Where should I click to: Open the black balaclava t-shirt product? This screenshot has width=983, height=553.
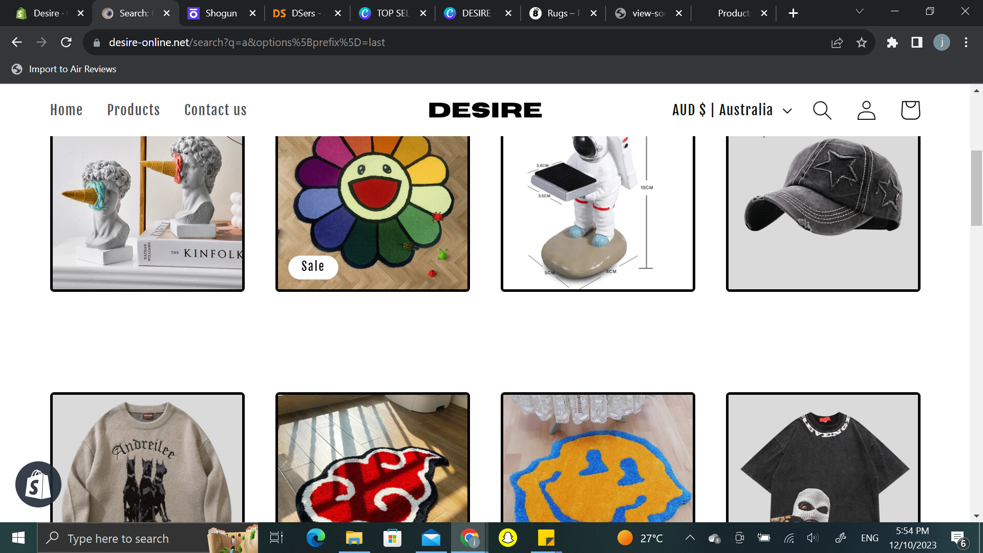coord(823,458)
